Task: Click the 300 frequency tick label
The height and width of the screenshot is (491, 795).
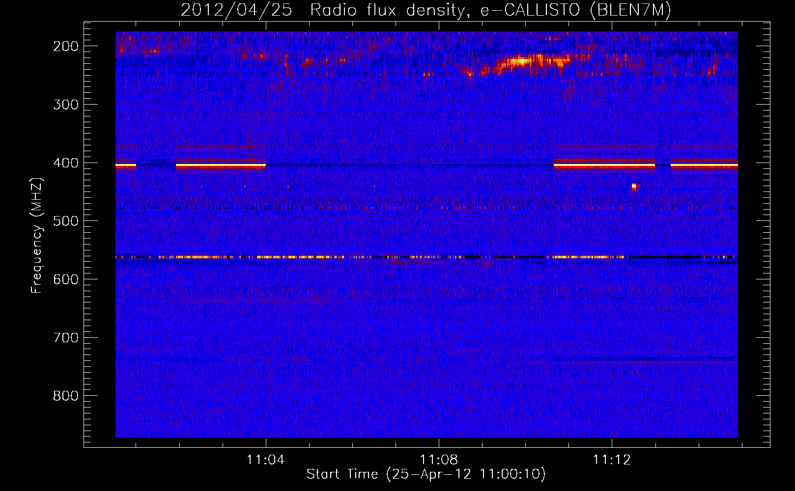Action: (66, 105)
